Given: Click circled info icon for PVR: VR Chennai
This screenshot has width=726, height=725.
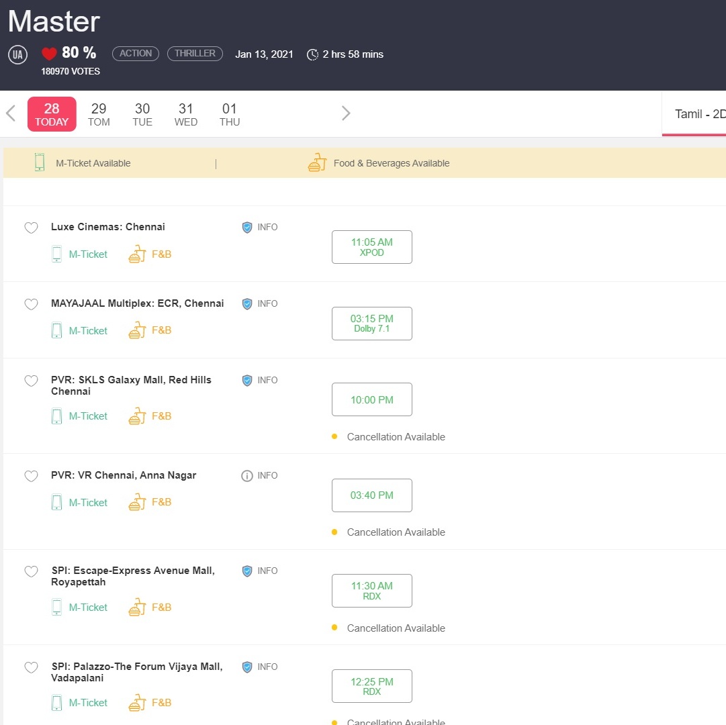Looking at the screenshot, I should coord(247,476).
